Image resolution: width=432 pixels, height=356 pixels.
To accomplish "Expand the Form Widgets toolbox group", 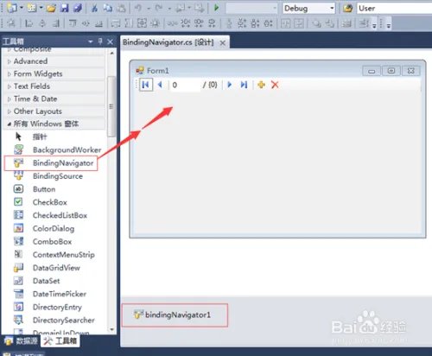I will coord(38,74).
